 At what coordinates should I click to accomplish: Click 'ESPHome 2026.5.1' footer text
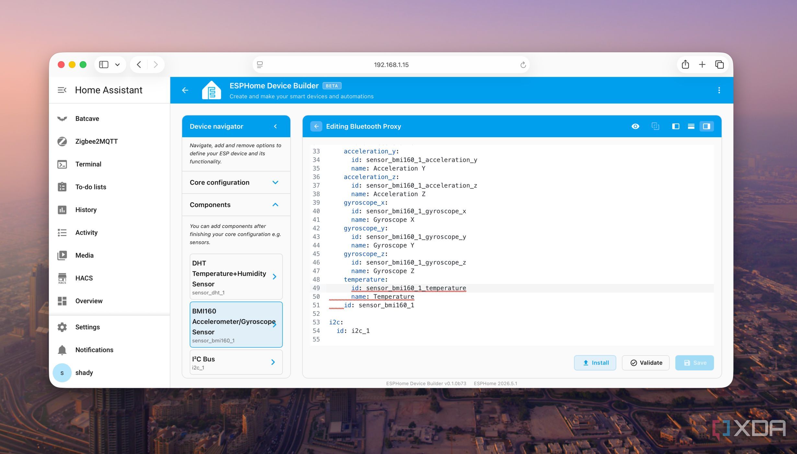coord(495,384)
